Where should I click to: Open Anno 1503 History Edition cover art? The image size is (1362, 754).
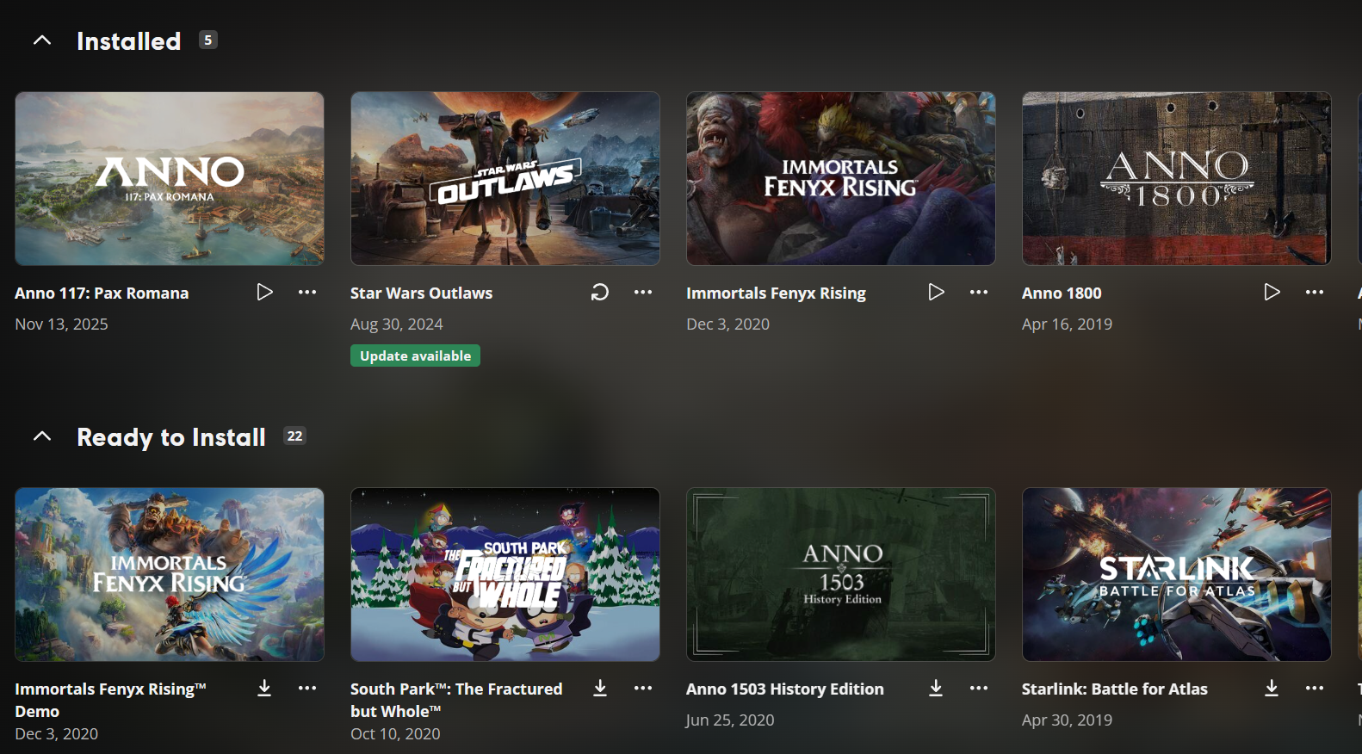coord(841,575)
